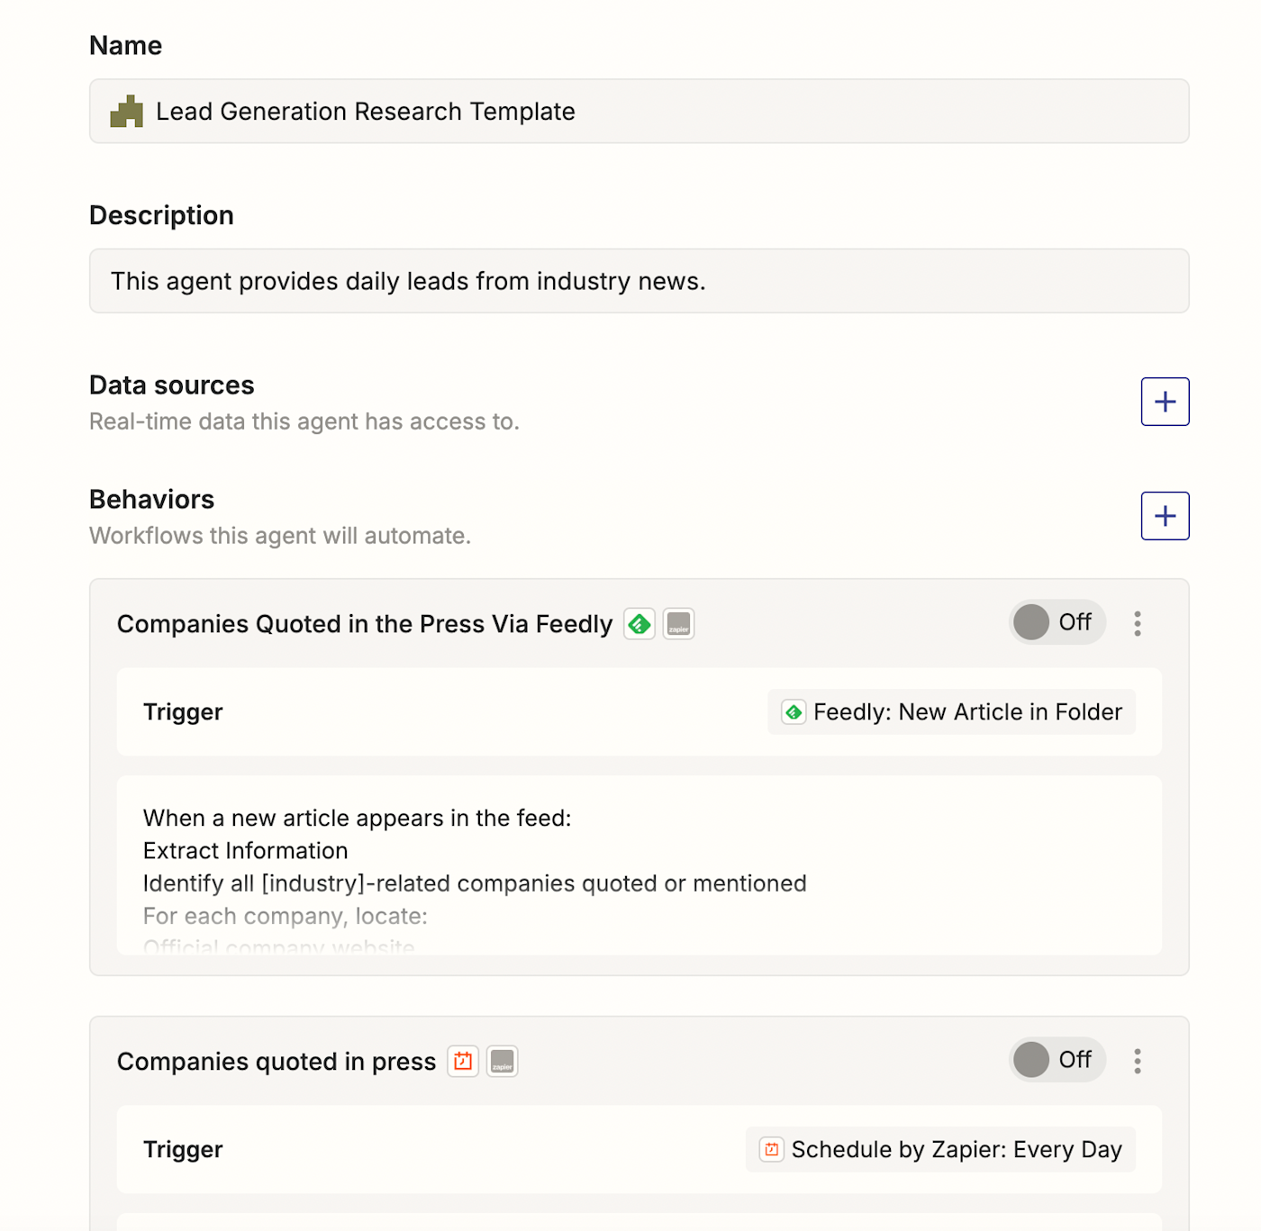Edit the description text field
Screen dimensions: 1261x1231
click(x=639, y=281)
